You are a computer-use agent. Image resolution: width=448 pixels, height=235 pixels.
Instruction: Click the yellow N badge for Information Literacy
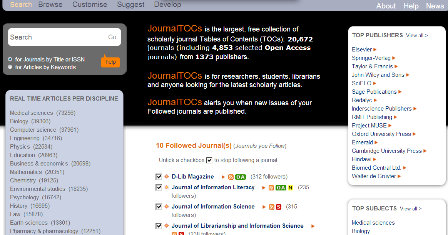pos(290,188)
